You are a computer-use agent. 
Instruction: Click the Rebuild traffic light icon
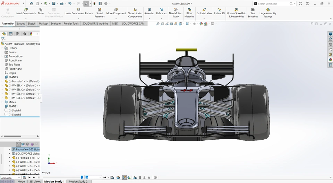coord(94,3)
